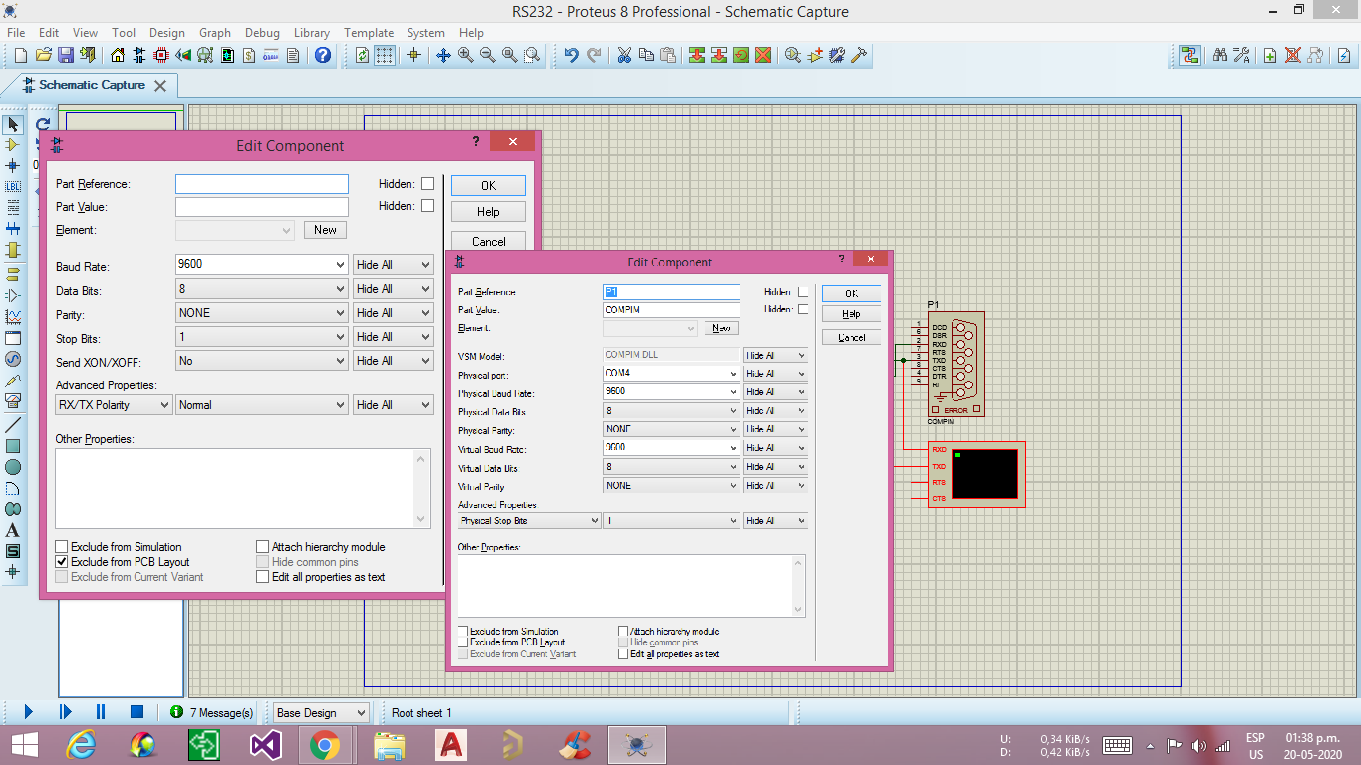Select the 2D Graphics Box tool

tap(13, 446)
